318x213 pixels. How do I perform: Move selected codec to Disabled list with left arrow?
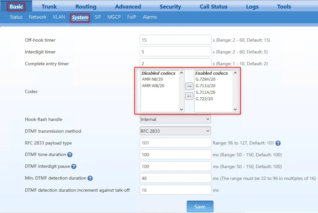[189, 96]
